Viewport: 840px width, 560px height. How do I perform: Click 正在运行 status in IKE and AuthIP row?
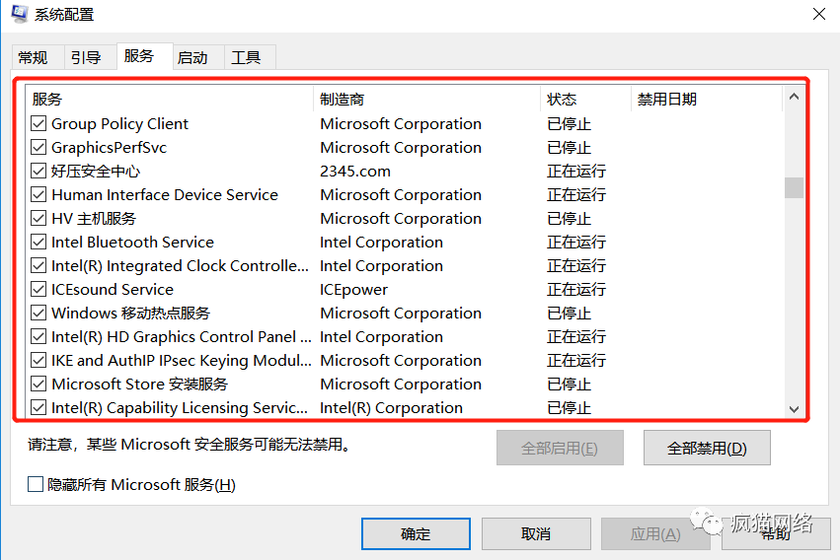576,361
